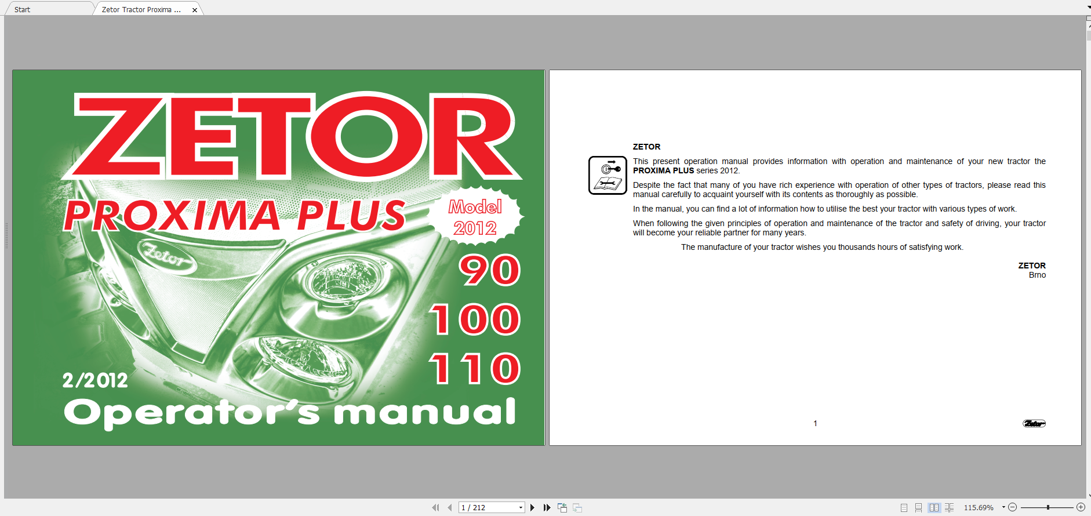
Task: Close the Zetor Tractor Proxima tab
Action: (195, 10)
